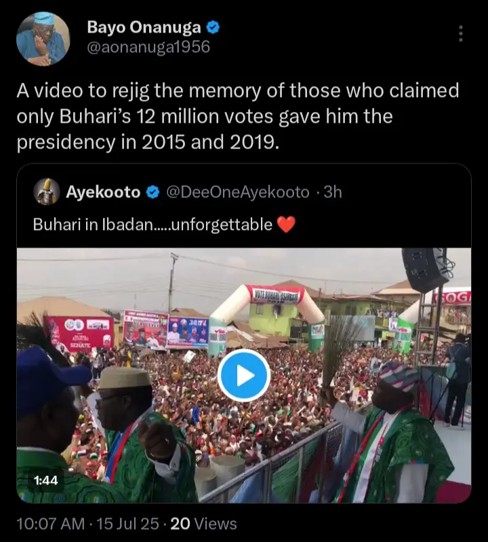
Task: Click the verified badge beside Ayekooto
Action: (x=153, y=193)
